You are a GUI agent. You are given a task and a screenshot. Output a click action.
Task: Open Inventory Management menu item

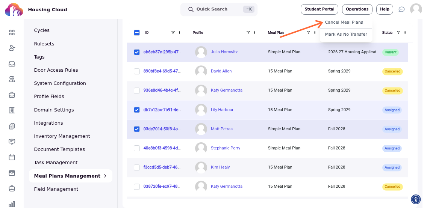pyautogui.click(x=62, y=136)
